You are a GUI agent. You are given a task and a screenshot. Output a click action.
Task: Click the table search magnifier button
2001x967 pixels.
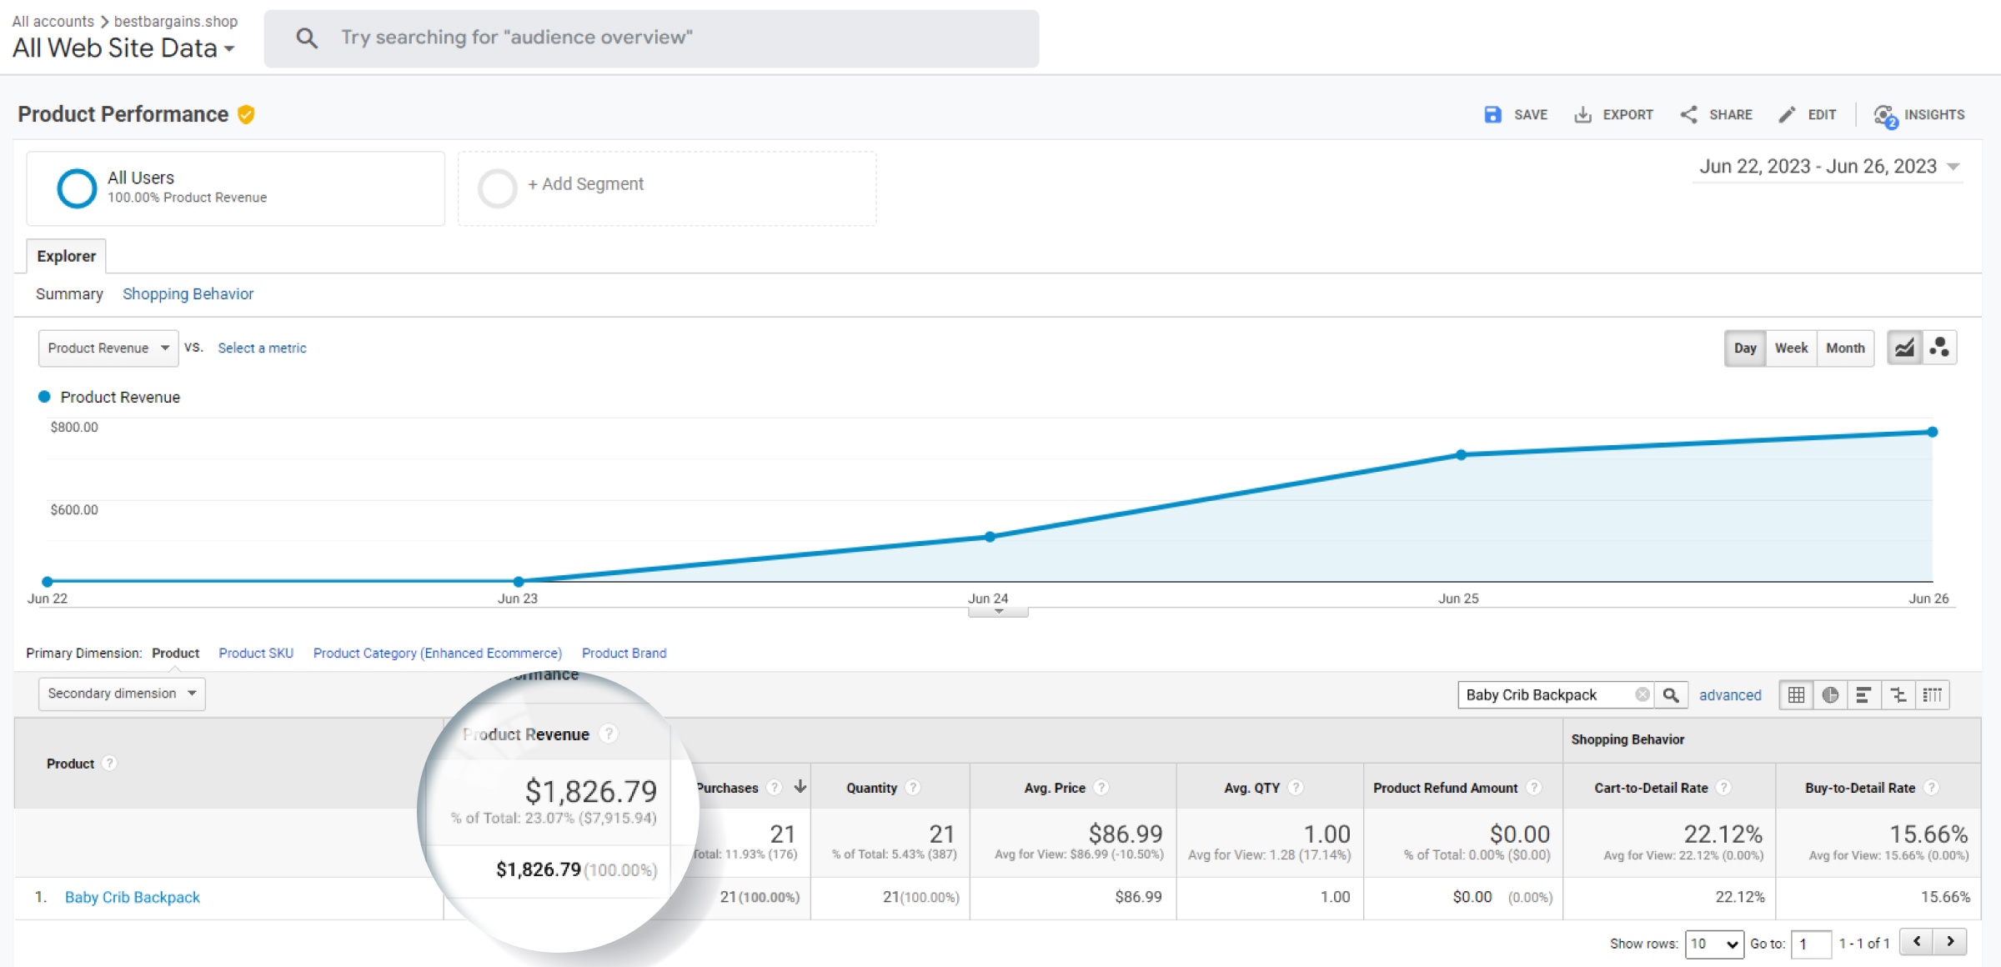pos(1671,694)
